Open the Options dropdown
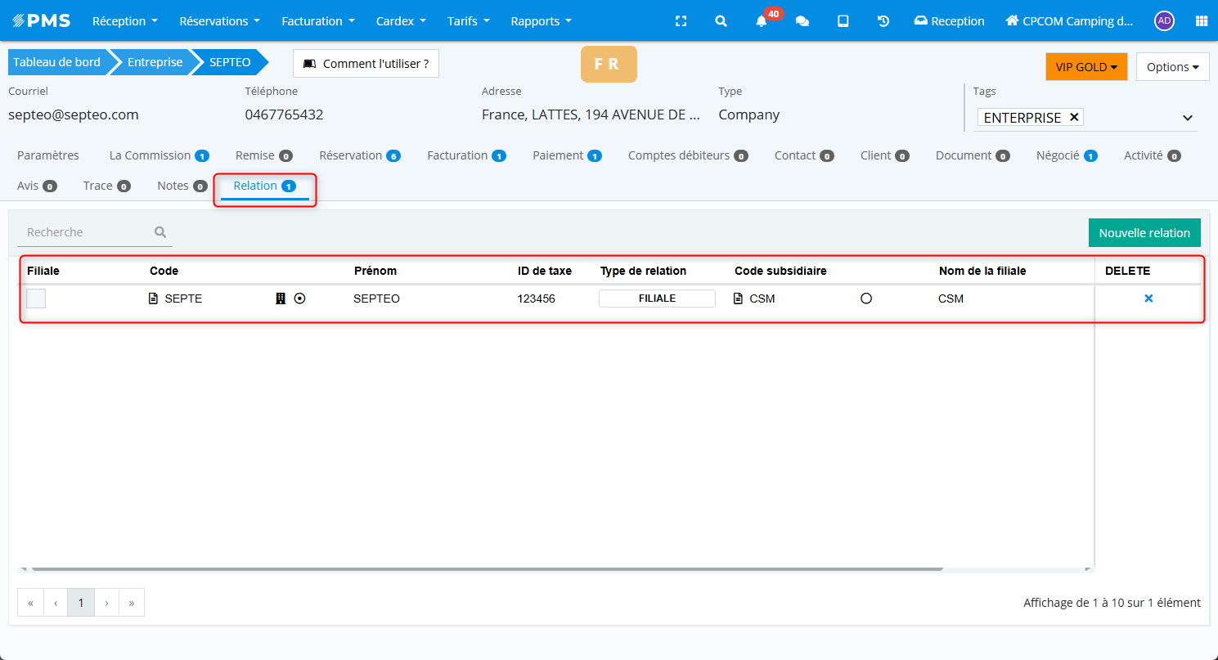 click(x=1172, y=67)
